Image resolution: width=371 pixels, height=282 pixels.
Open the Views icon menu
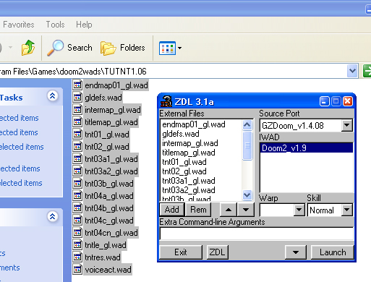coord(170,48)
